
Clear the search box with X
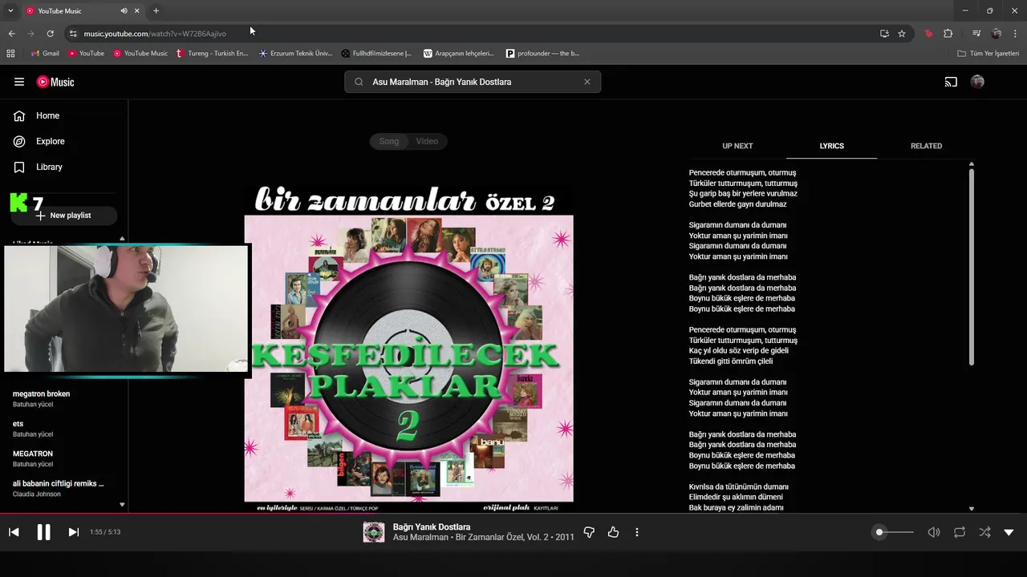pyautogui.click(x=587, y=82)
